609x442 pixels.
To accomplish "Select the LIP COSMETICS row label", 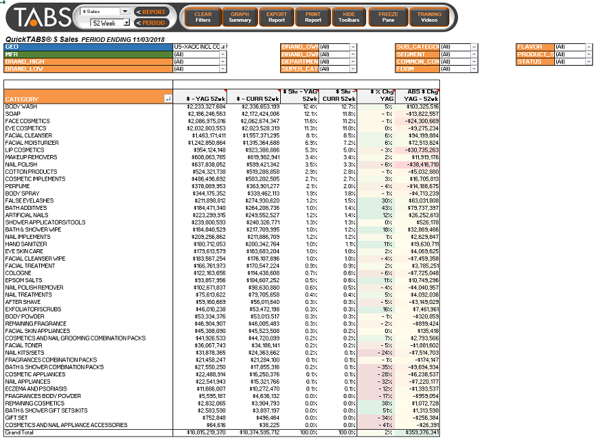I will click(24, 150).
